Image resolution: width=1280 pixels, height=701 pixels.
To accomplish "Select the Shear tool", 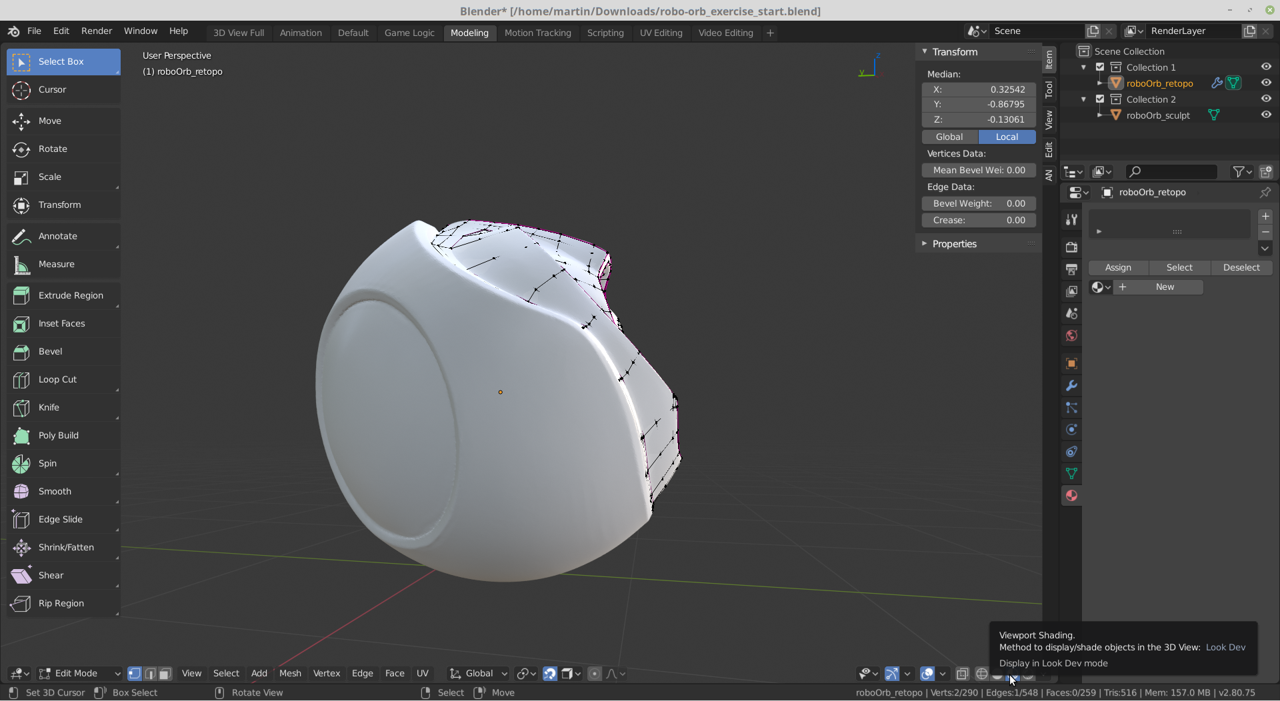I will 63,575.
